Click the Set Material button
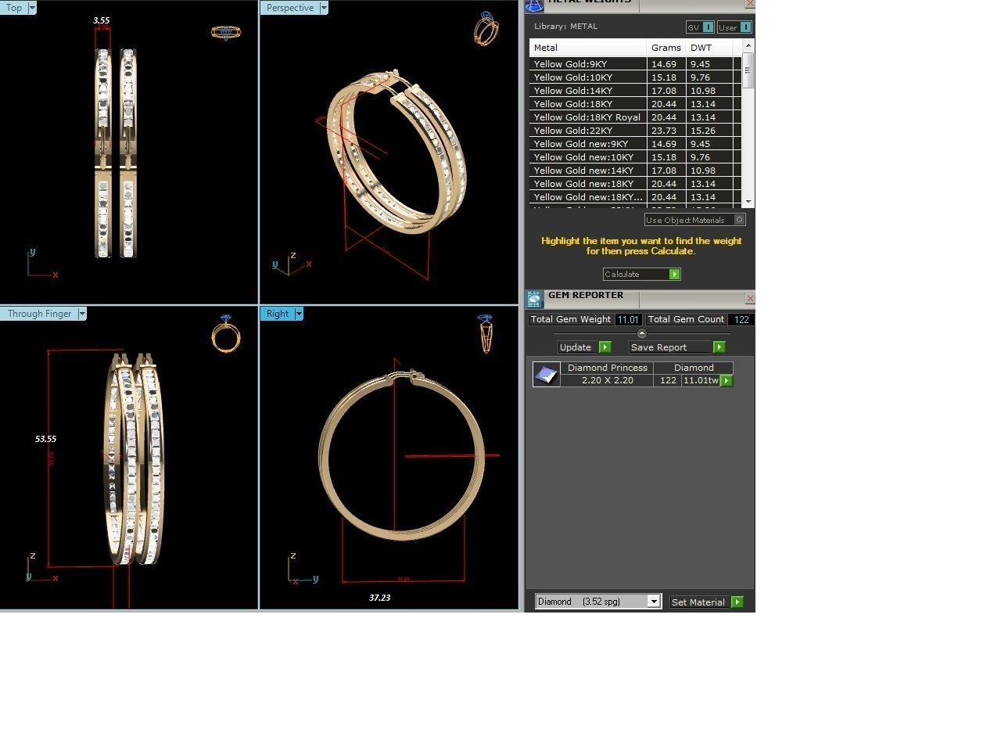The height and width of the screenshot is (751, 1001). point(706,602)
